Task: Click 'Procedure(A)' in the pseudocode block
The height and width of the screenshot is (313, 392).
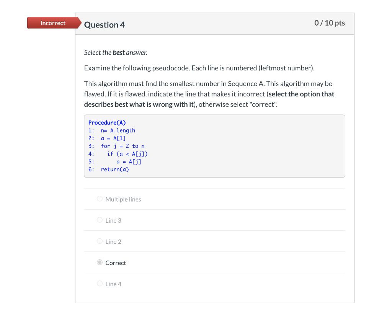Action: click(x=107, y=123)
